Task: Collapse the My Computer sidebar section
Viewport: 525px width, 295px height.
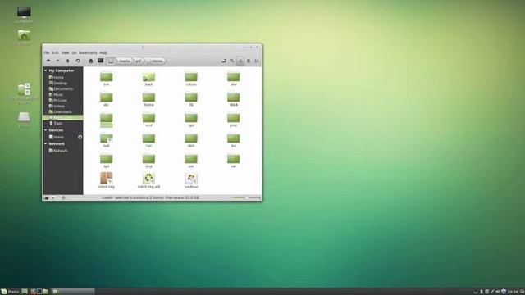Action: [46, 70]
